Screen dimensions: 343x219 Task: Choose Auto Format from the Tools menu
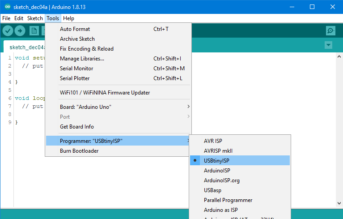tap(118, 29)
